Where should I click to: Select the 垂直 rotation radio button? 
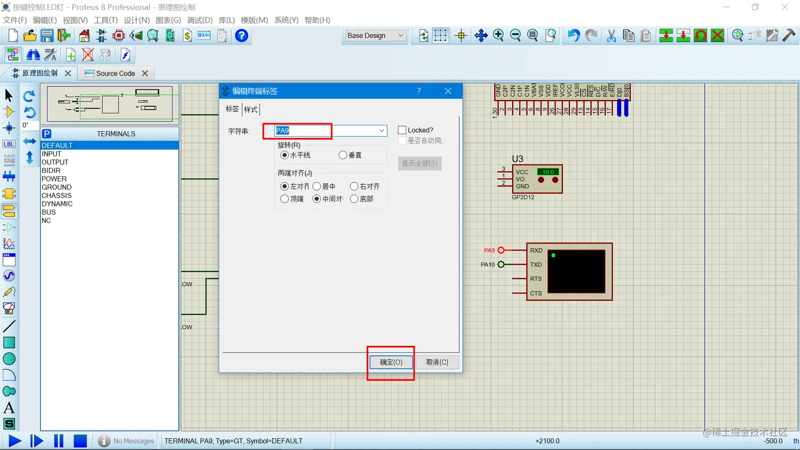tap(343, 155)
